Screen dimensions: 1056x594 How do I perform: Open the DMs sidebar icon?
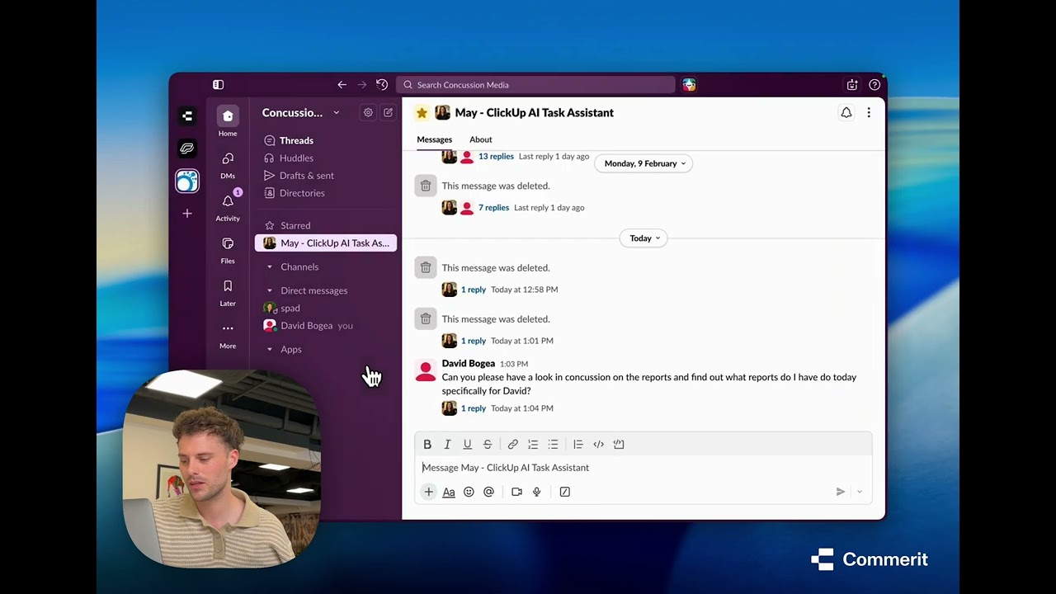point(228,164)
